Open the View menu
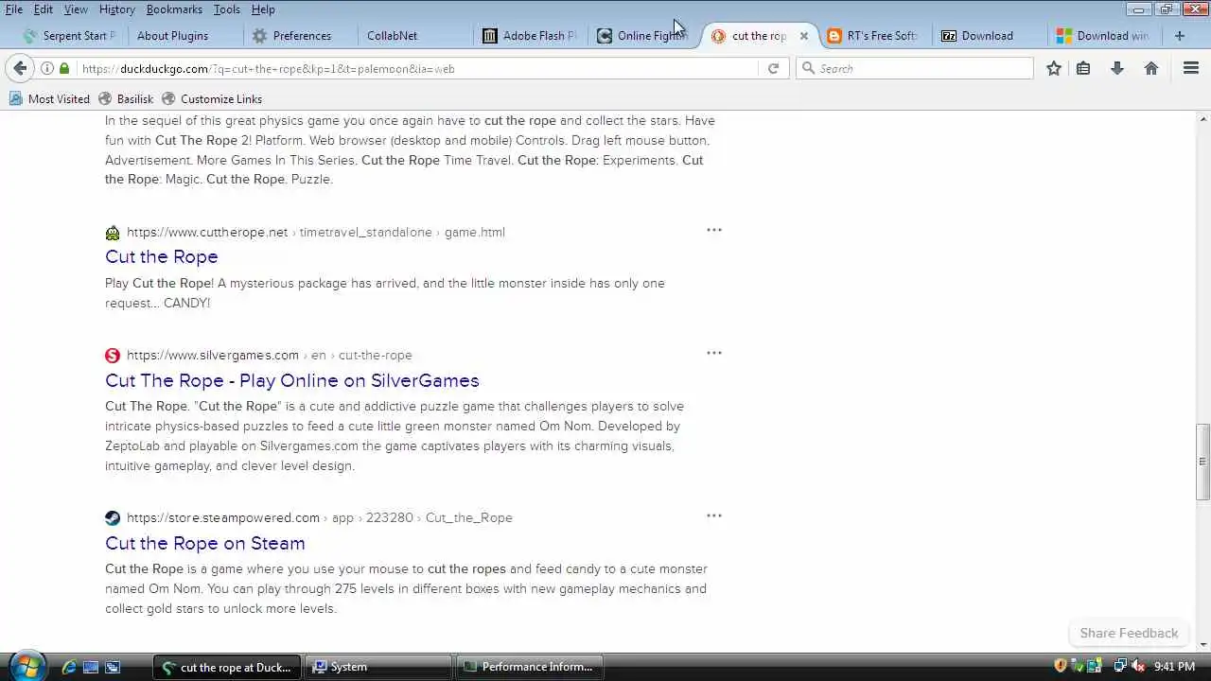 (76, 9)
